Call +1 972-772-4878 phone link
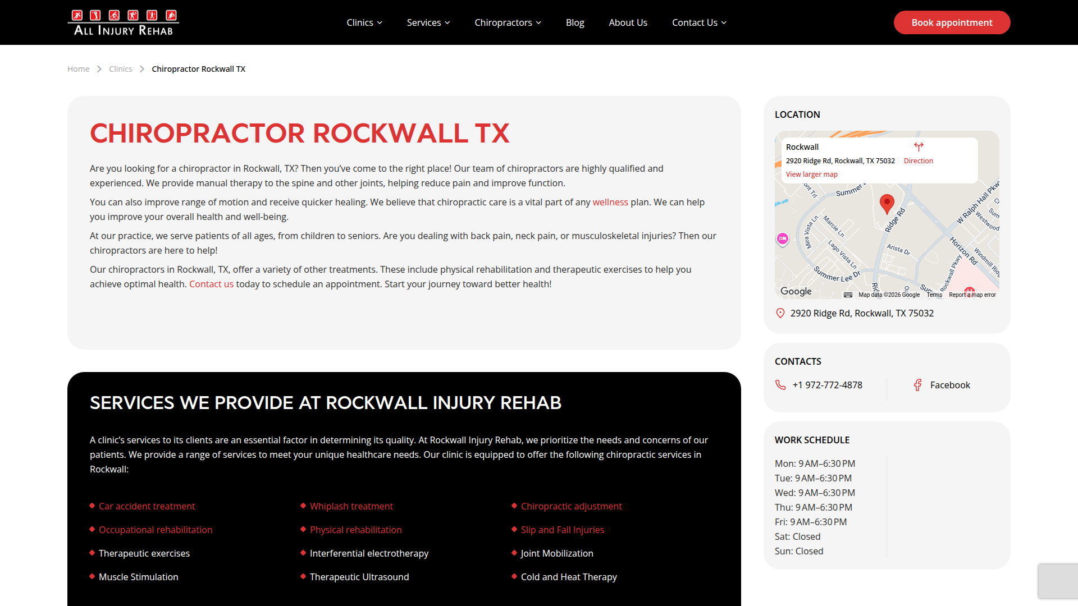This screenshot has height=606, width=1078. click(x=828, y=385)
